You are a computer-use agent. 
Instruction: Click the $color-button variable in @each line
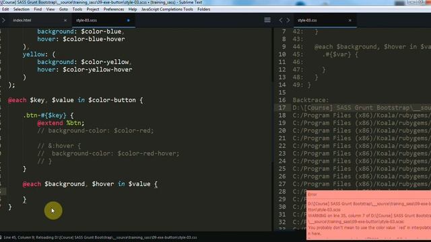(112, 100)
